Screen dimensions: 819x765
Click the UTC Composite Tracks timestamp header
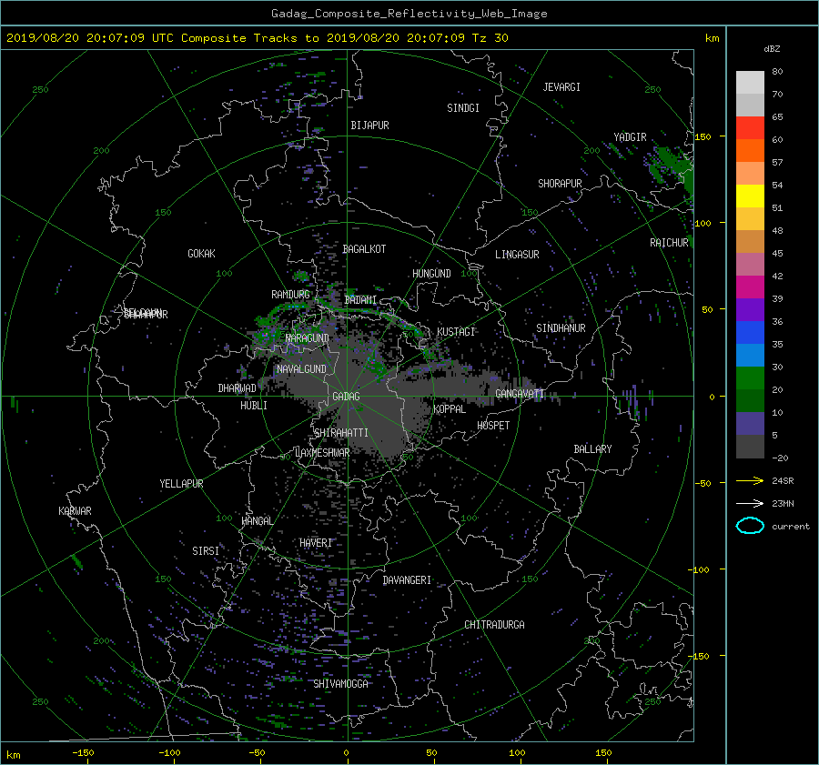[x=258, y=38]
